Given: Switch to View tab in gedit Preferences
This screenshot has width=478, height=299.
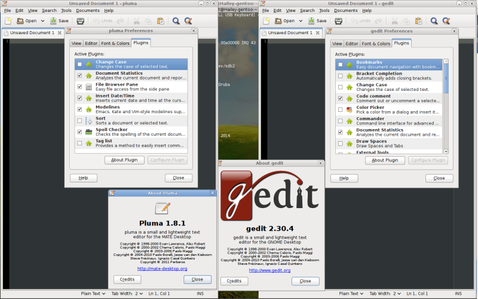Looking at the screenshot, I should (x=337, y=44).
